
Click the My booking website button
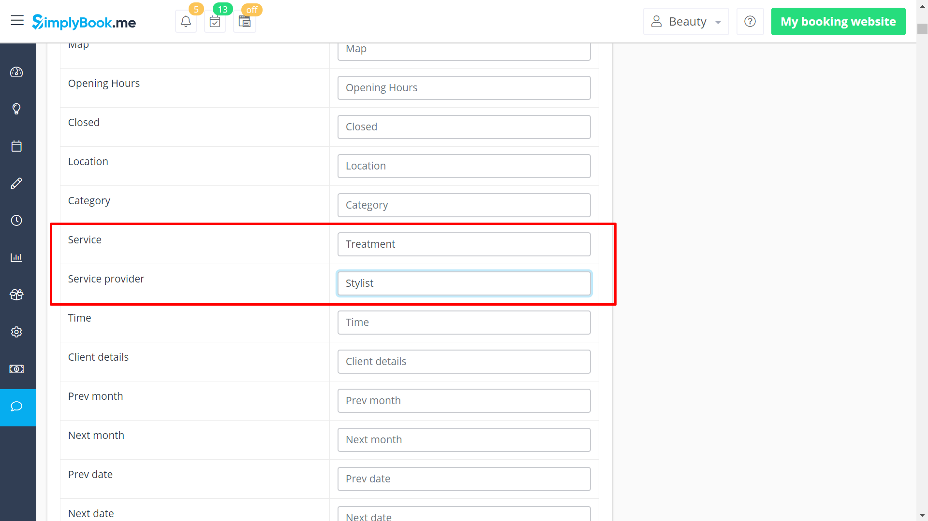[838, 21]
